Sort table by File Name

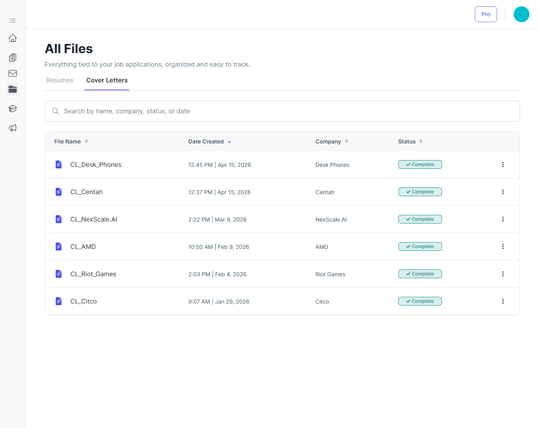point(71,141)
